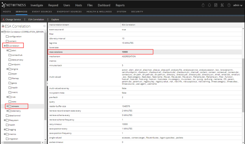This screenshot has height=144, width=245.
Task: Open the Respond menu
Action: 53,5
